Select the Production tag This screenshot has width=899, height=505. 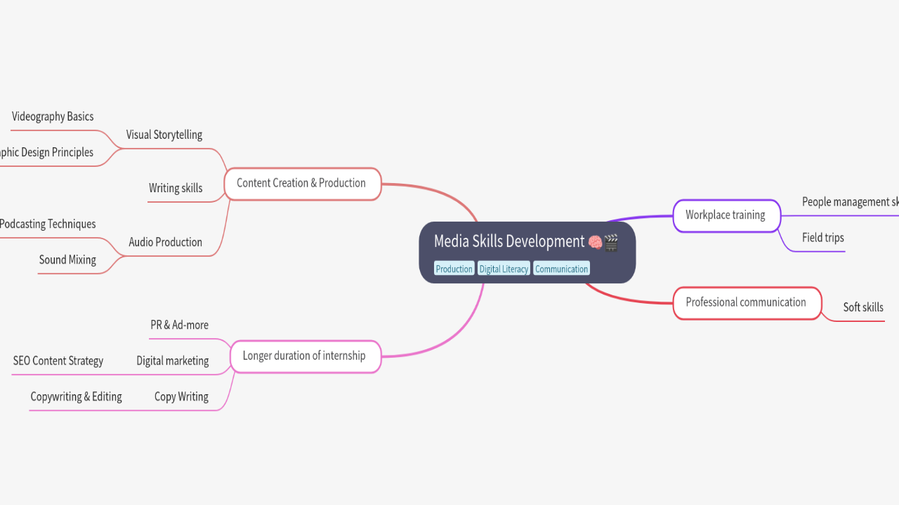coord(454,269)
